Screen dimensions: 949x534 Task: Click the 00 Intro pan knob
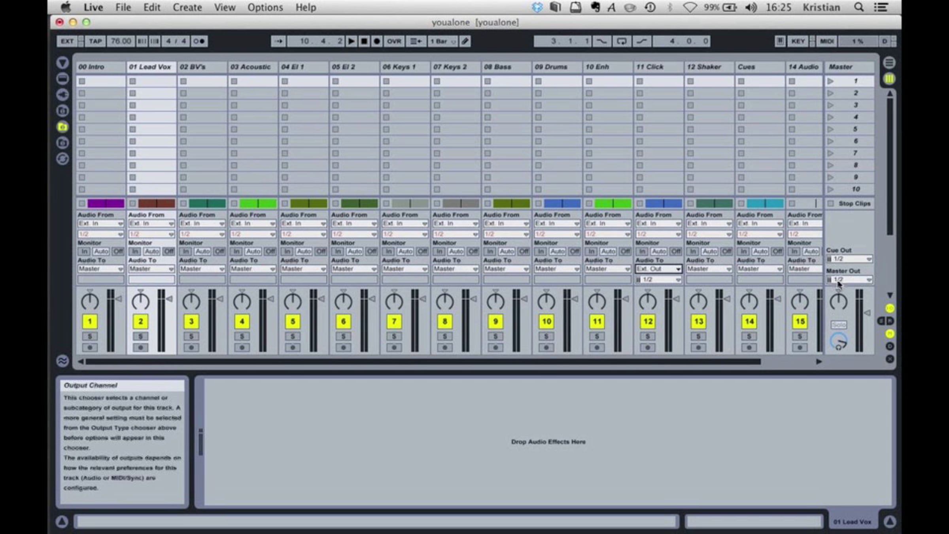click(90, 302)
